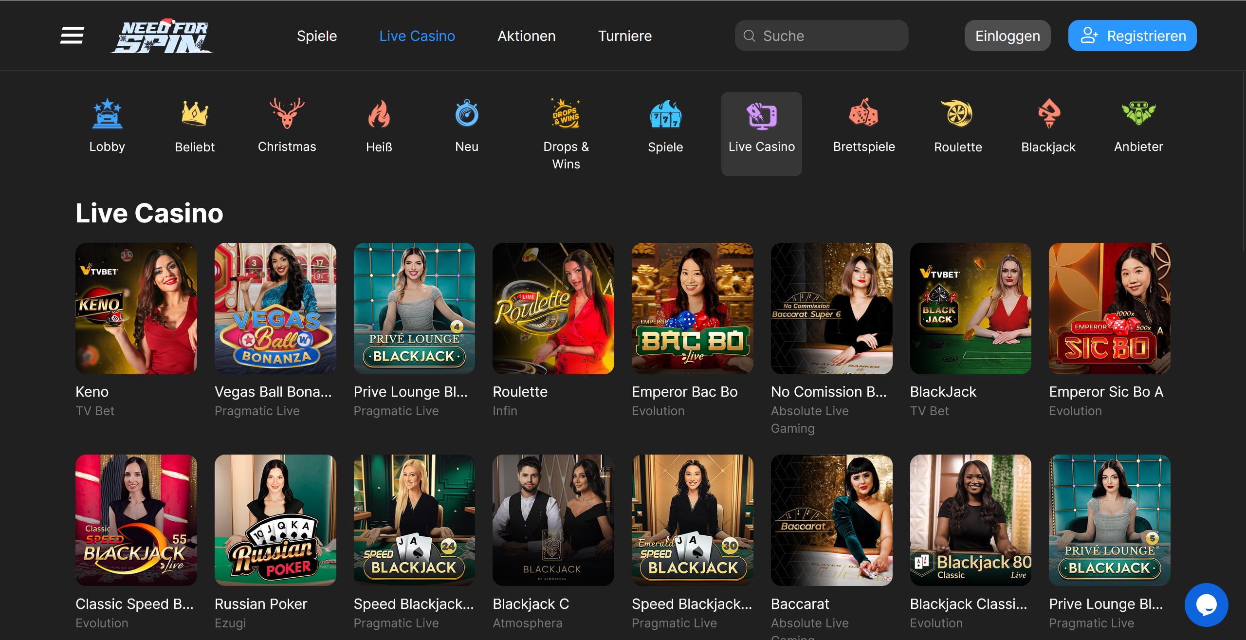Open Blackjack C Atmosphera thumbnail

(x=553, y=520)
